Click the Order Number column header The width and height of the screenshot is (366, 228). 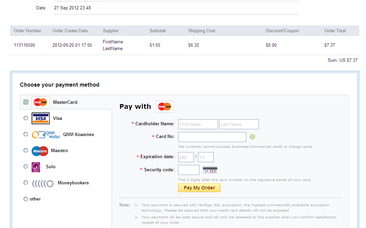(x=27, y=31)
